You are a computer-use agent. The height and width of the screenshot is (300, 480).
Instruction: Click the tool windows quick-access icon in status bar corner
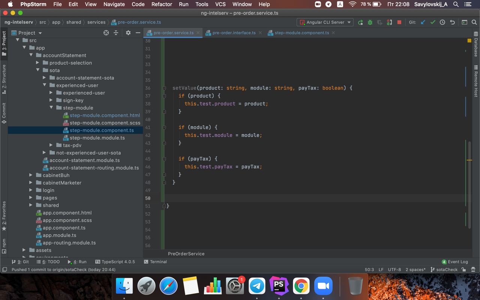coord(4,270)
